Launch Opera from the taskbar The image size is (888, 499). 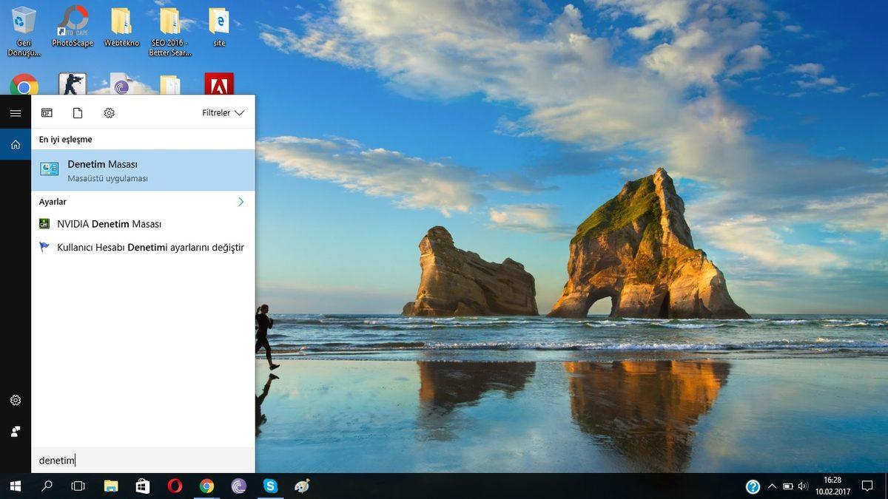(175, 486)
